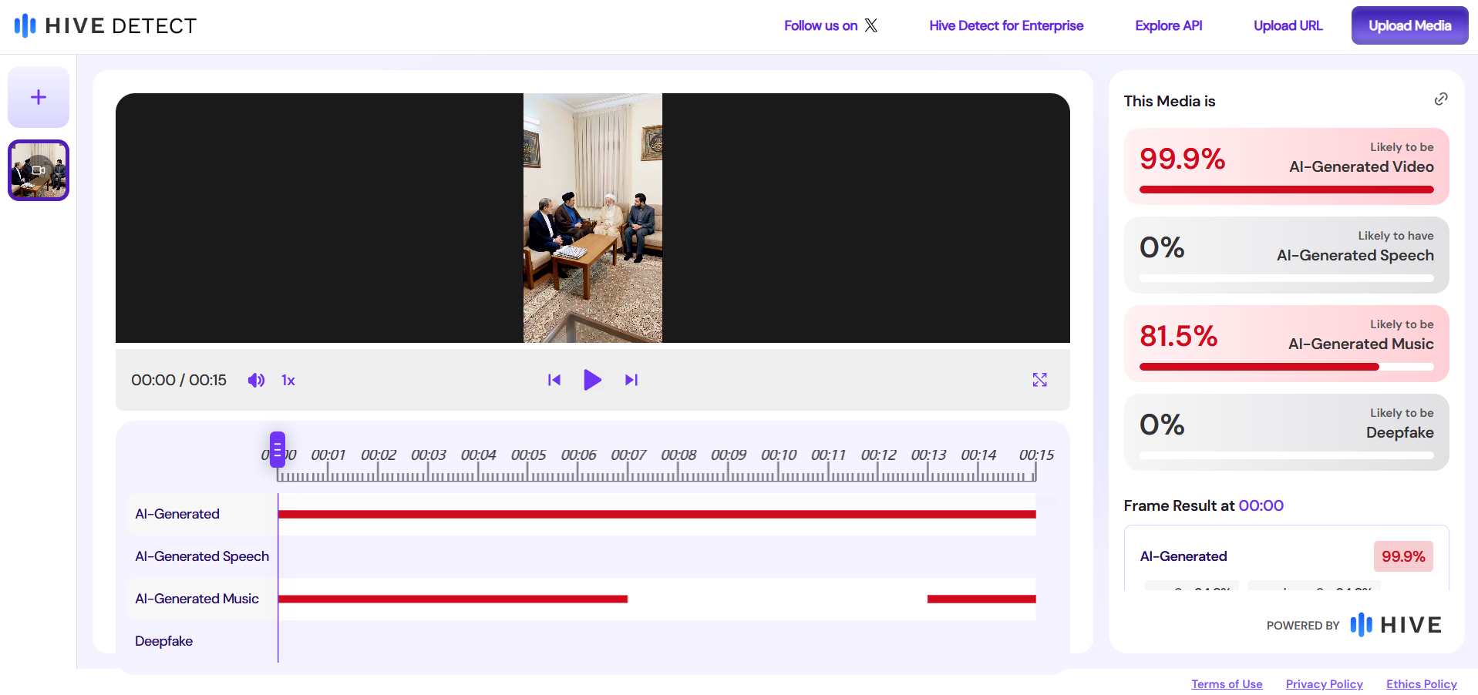Viewport: 1478px width, 695px height.
Task: Click the Powered by Hive logo
Action: (1396, 625)
